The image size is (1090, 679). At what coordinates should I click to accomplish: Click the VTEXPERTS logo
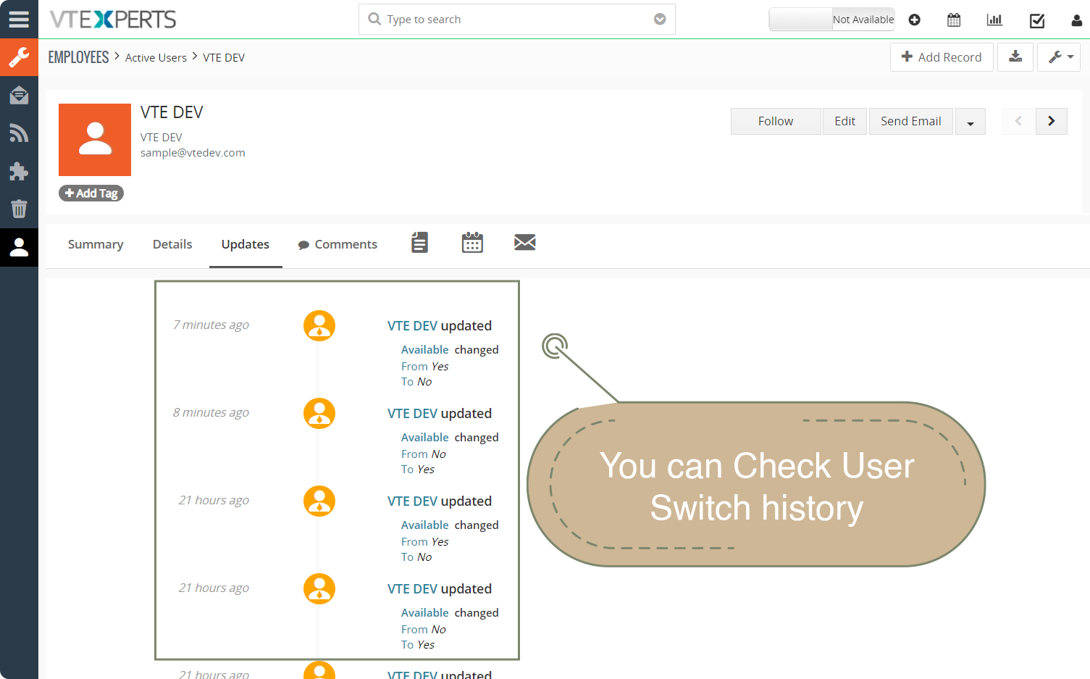pos(113,19)
